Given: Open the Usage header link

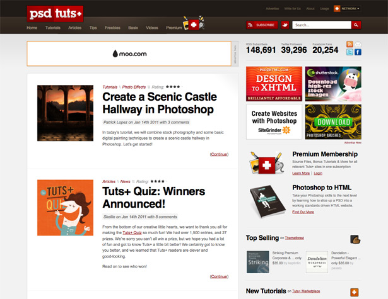Looking at the screenshot, I should click(x=324, y=9).
